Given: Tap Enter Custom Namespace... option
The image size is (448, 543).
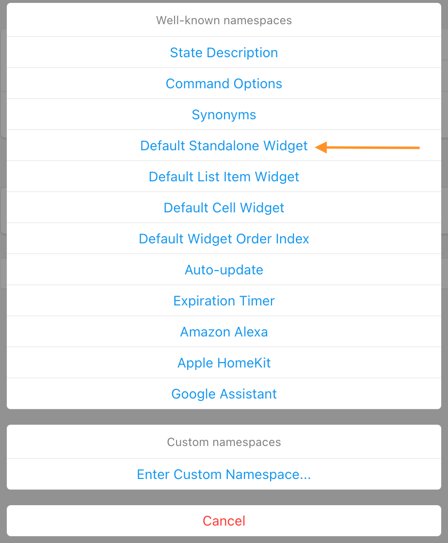Looking at the screenshot, I should pos(224,474).
